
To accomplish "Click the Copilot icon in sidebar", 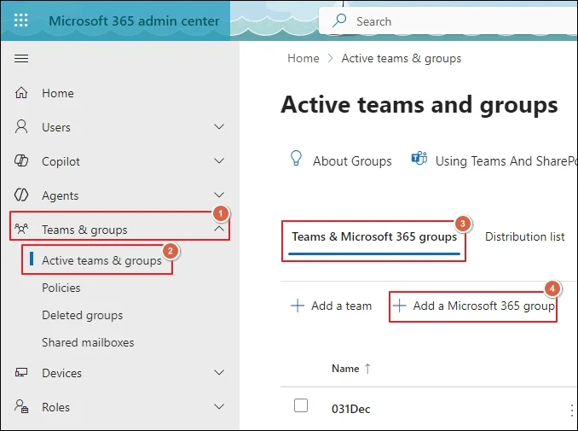I will click(21, 161).
